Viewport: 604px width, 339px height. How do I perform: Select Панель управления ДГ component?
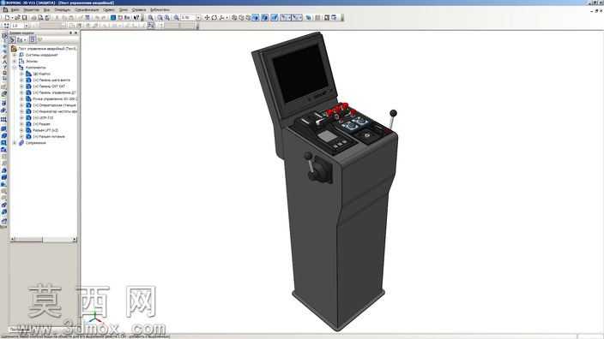(54, 92)
